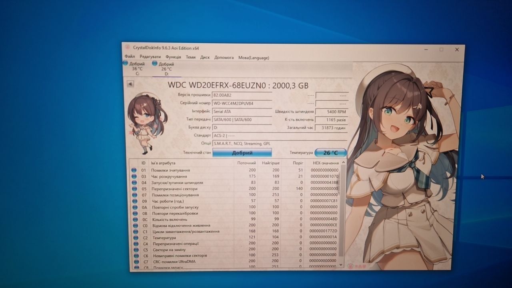Click the Найгірше column header
This screenshot has height=288, width=512.
coord(271,163)
